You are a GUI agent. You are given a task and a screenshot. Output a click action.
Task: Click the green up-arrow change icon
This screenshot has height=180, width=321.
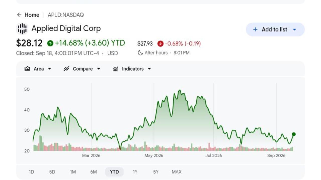[50, 43]
